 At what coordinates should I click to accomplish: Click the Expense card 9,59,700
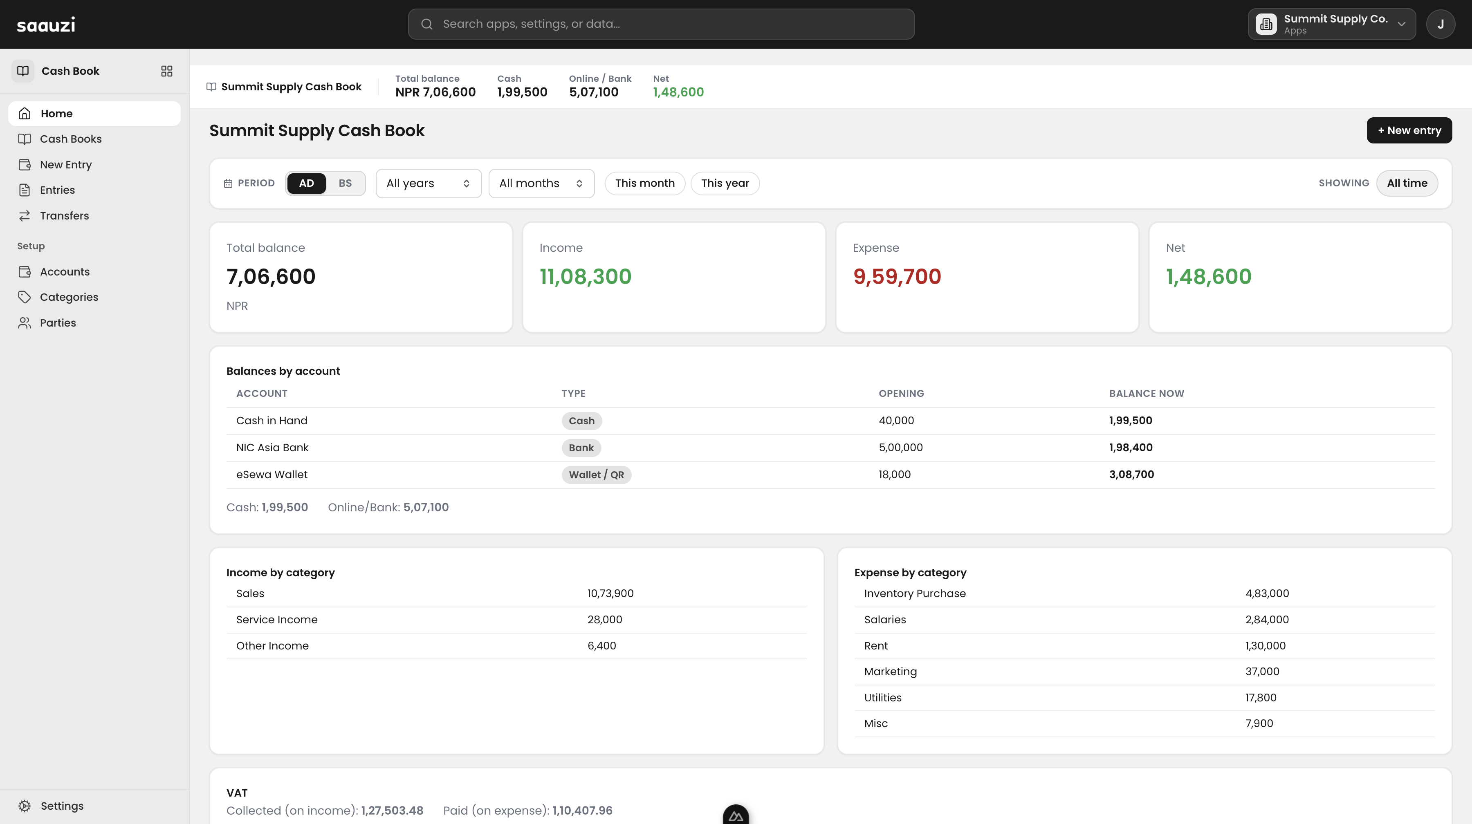[x=987, y=278]
